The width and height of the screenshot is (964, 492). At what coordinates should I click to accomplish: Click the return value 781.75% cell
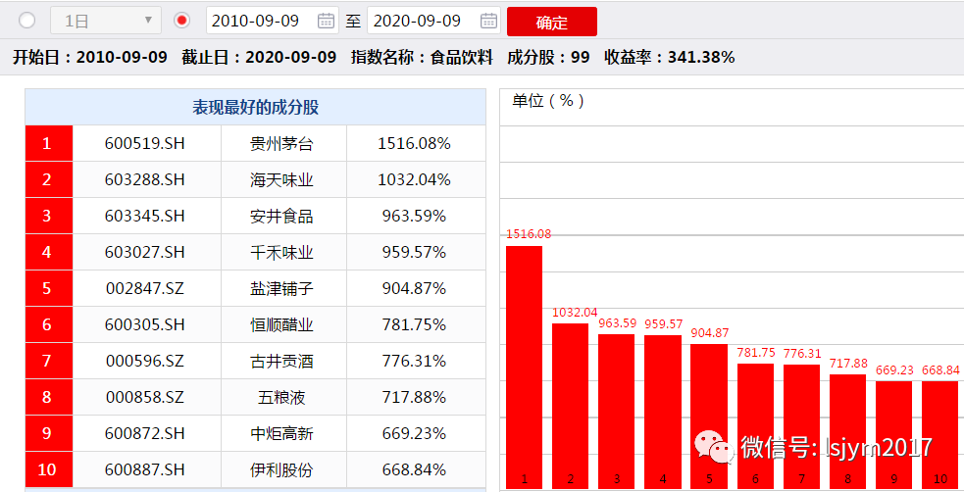pos(415,324)
